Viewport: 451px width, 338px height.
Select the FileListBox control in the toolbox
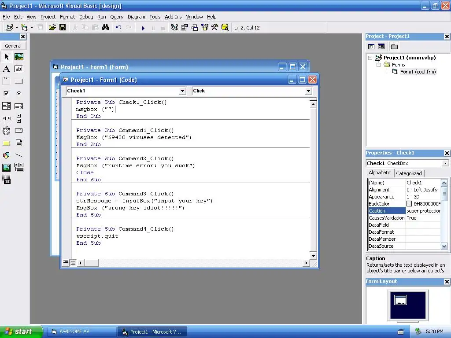[18, 143]
